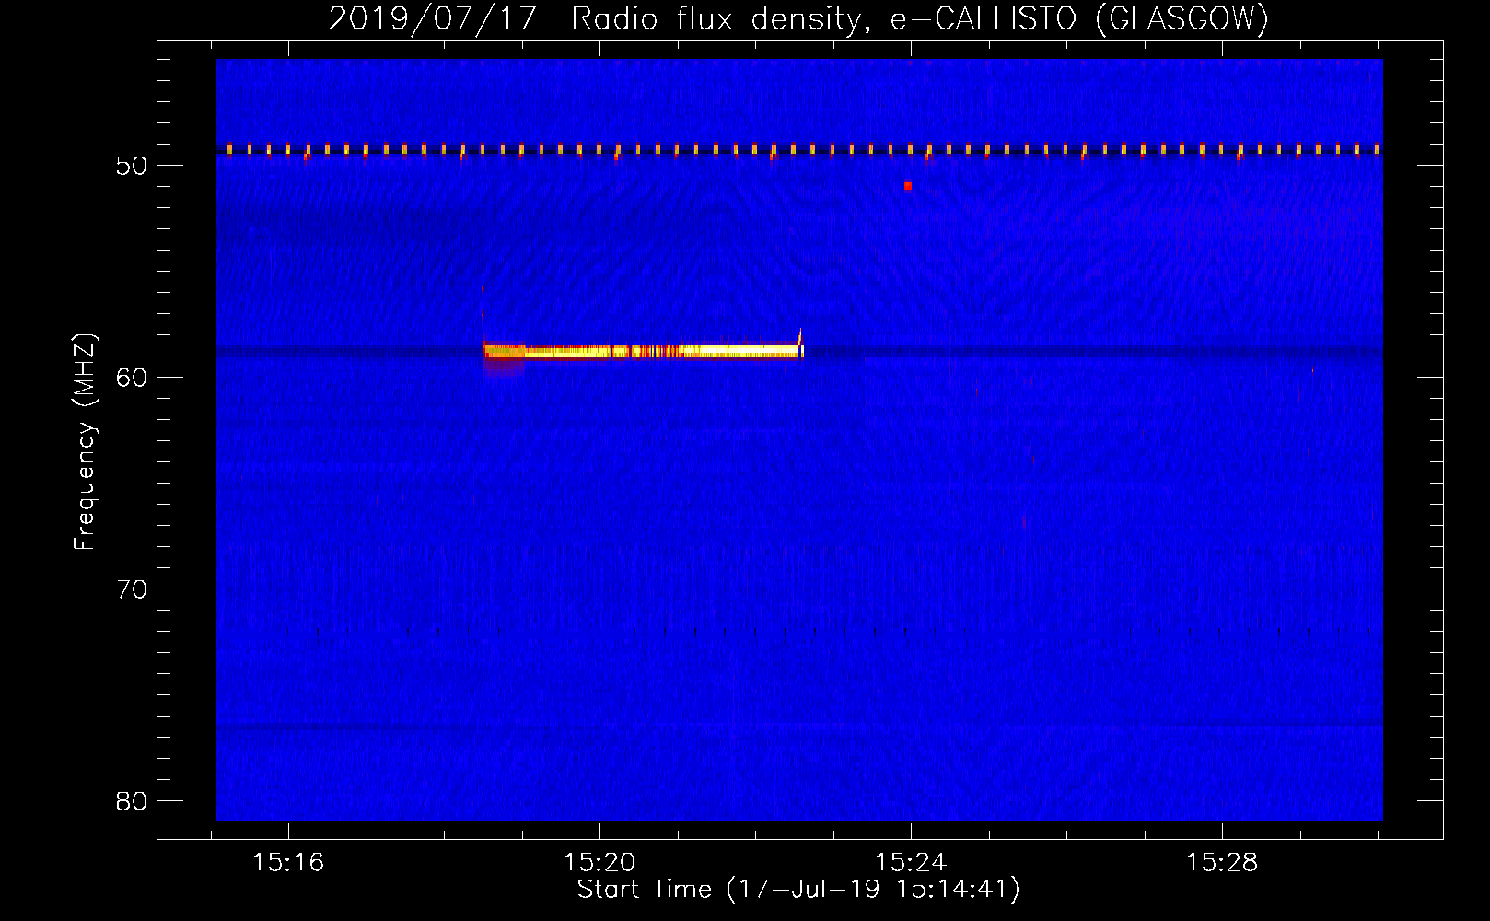Select the 60 frequency tick label
The height and width of the screenshot is (921, 1490).
[132, 378]
